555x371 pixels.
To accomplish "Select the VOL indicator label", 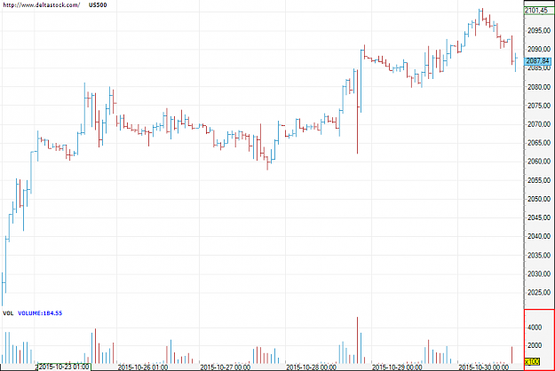I will pos(8,313).
